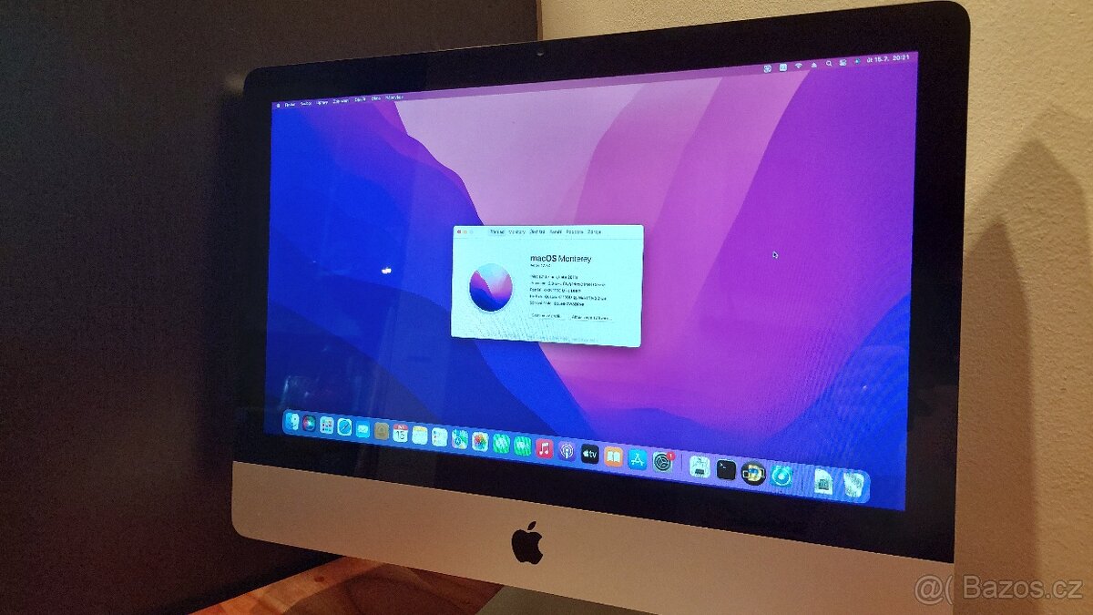Open the Music app in dock
The height and width of the screenshot is (615, 1093).
click(545, 448)
